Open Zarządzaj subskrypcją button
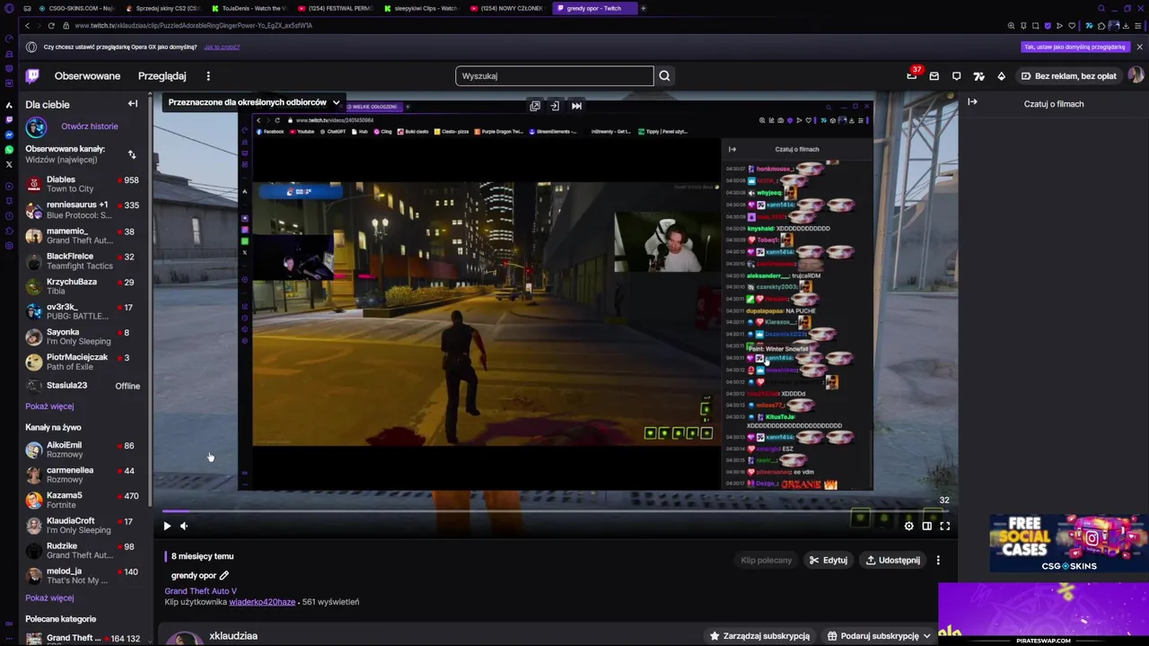1149x646 pixels. coord(759,636)
